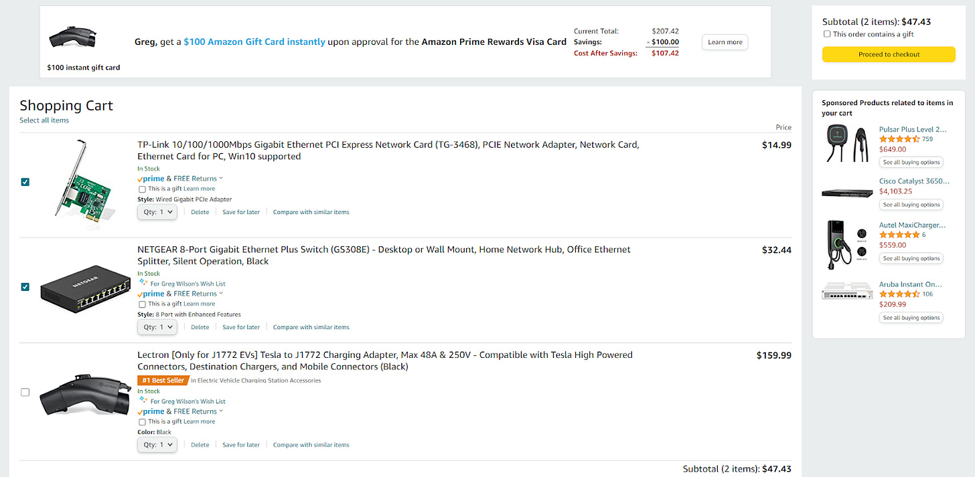The height and width of the screenshot is (477, 975).
Task: See all buying options for Cisco Catalyst
Action: click(x=911, y=205)
